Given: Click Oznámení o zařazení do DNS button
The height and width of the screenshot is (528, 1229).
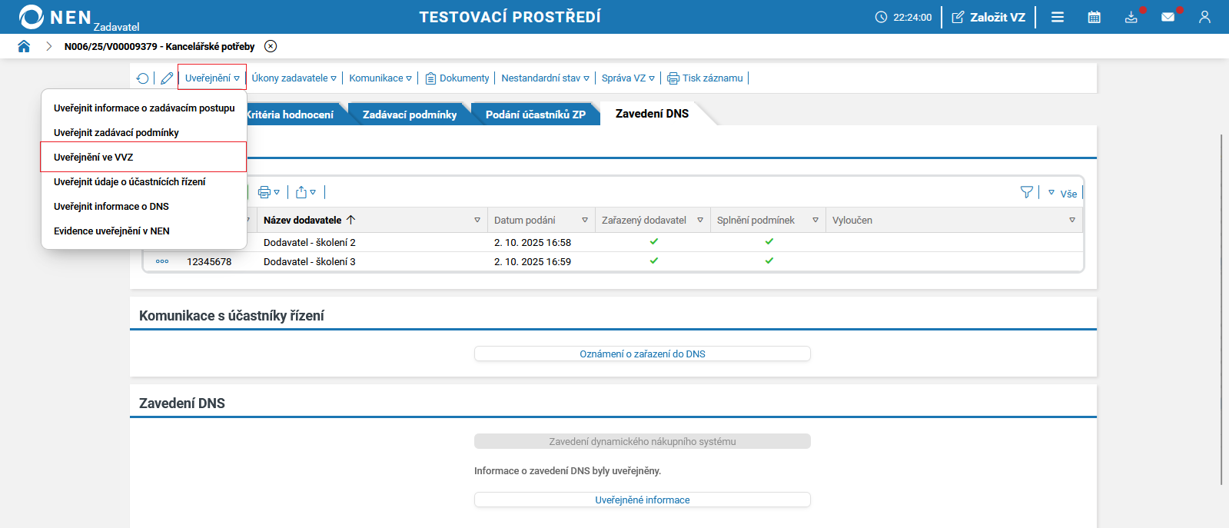Looking at the screenshot, I should [642, 354].
